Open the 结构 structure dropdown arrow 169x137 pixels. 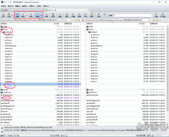point(41,15)
